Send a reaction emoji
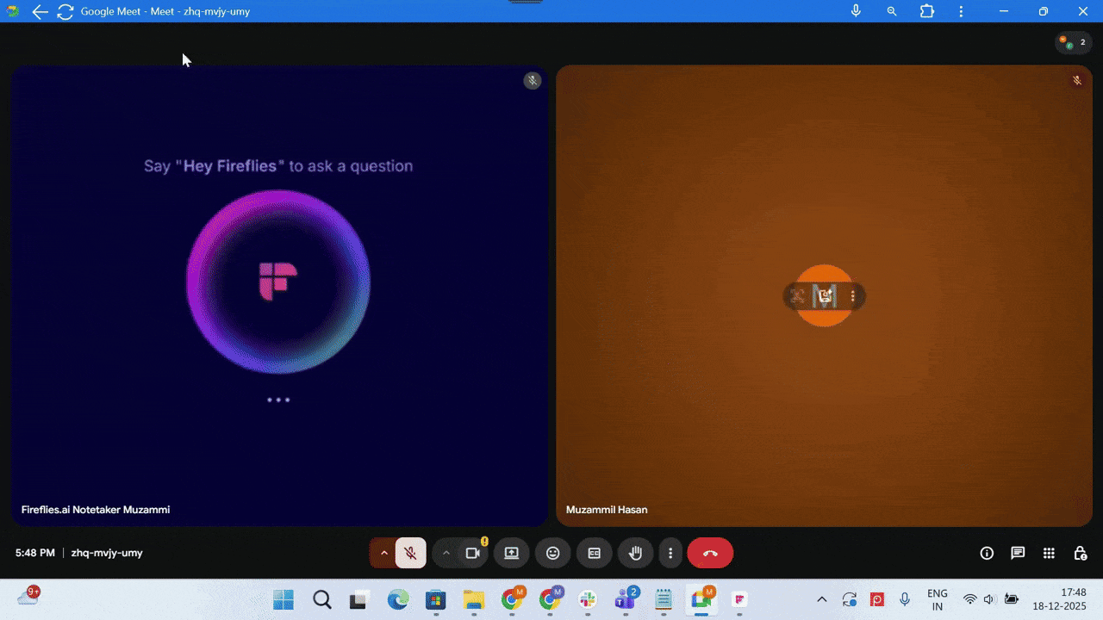 pos(552,553)
